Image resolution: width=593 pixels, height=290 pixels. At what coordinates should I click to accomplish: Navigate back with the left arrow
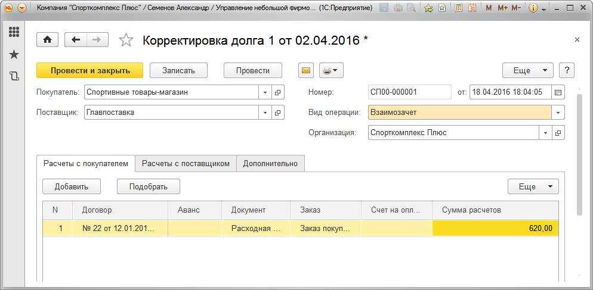76,40
